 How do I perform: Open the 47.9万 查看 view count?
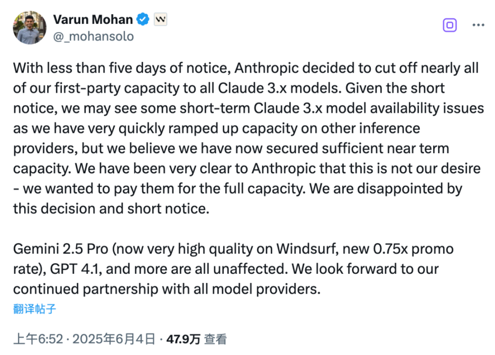pyautogui.click(x=197, y=339)
